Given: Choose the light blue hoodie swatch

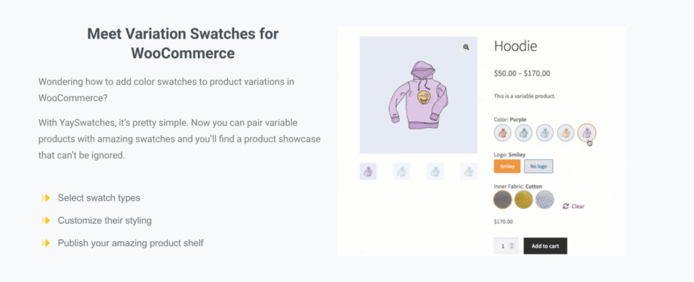Looking at the screenshot, I should 545,133.
